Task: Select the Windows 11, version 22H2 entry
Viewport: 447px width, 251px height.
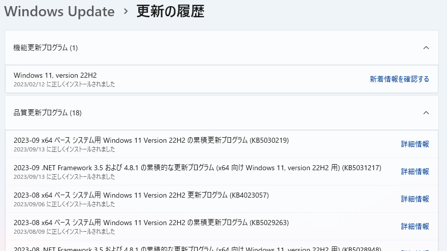Action: [x=222, y=79]
